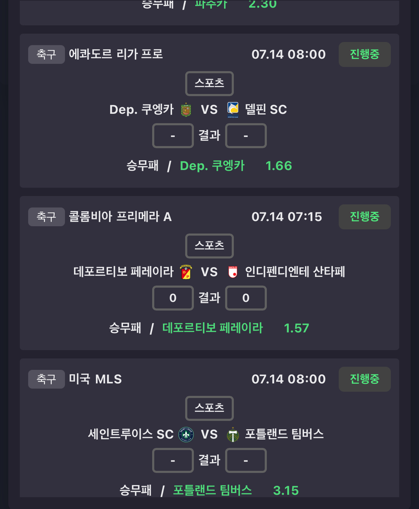Click 진행중 status on 에콰도르 리가 프로 match
Image resolution: width=419 pixels, height=509 pixels.
[365, 54]
